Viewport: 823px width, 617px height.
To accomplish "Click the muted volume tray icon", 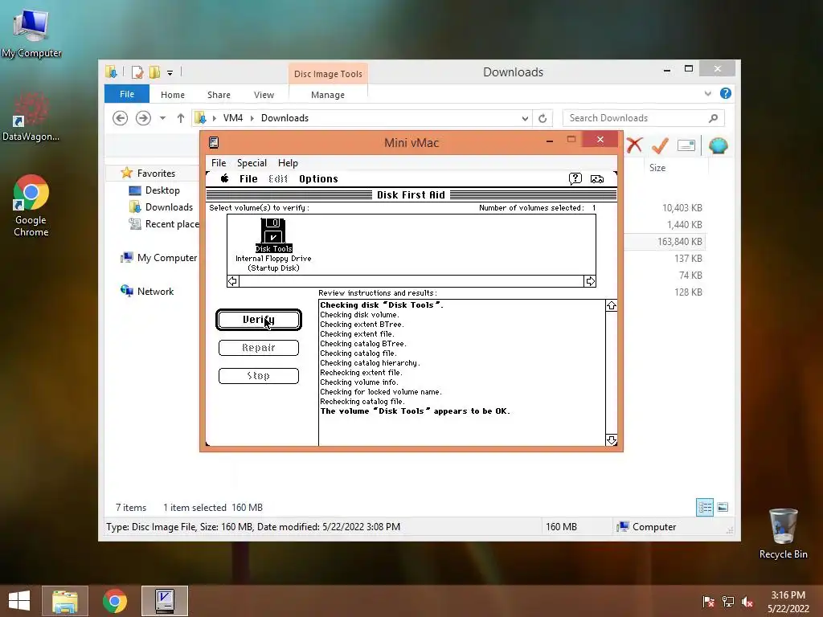I will click(747, 602).
